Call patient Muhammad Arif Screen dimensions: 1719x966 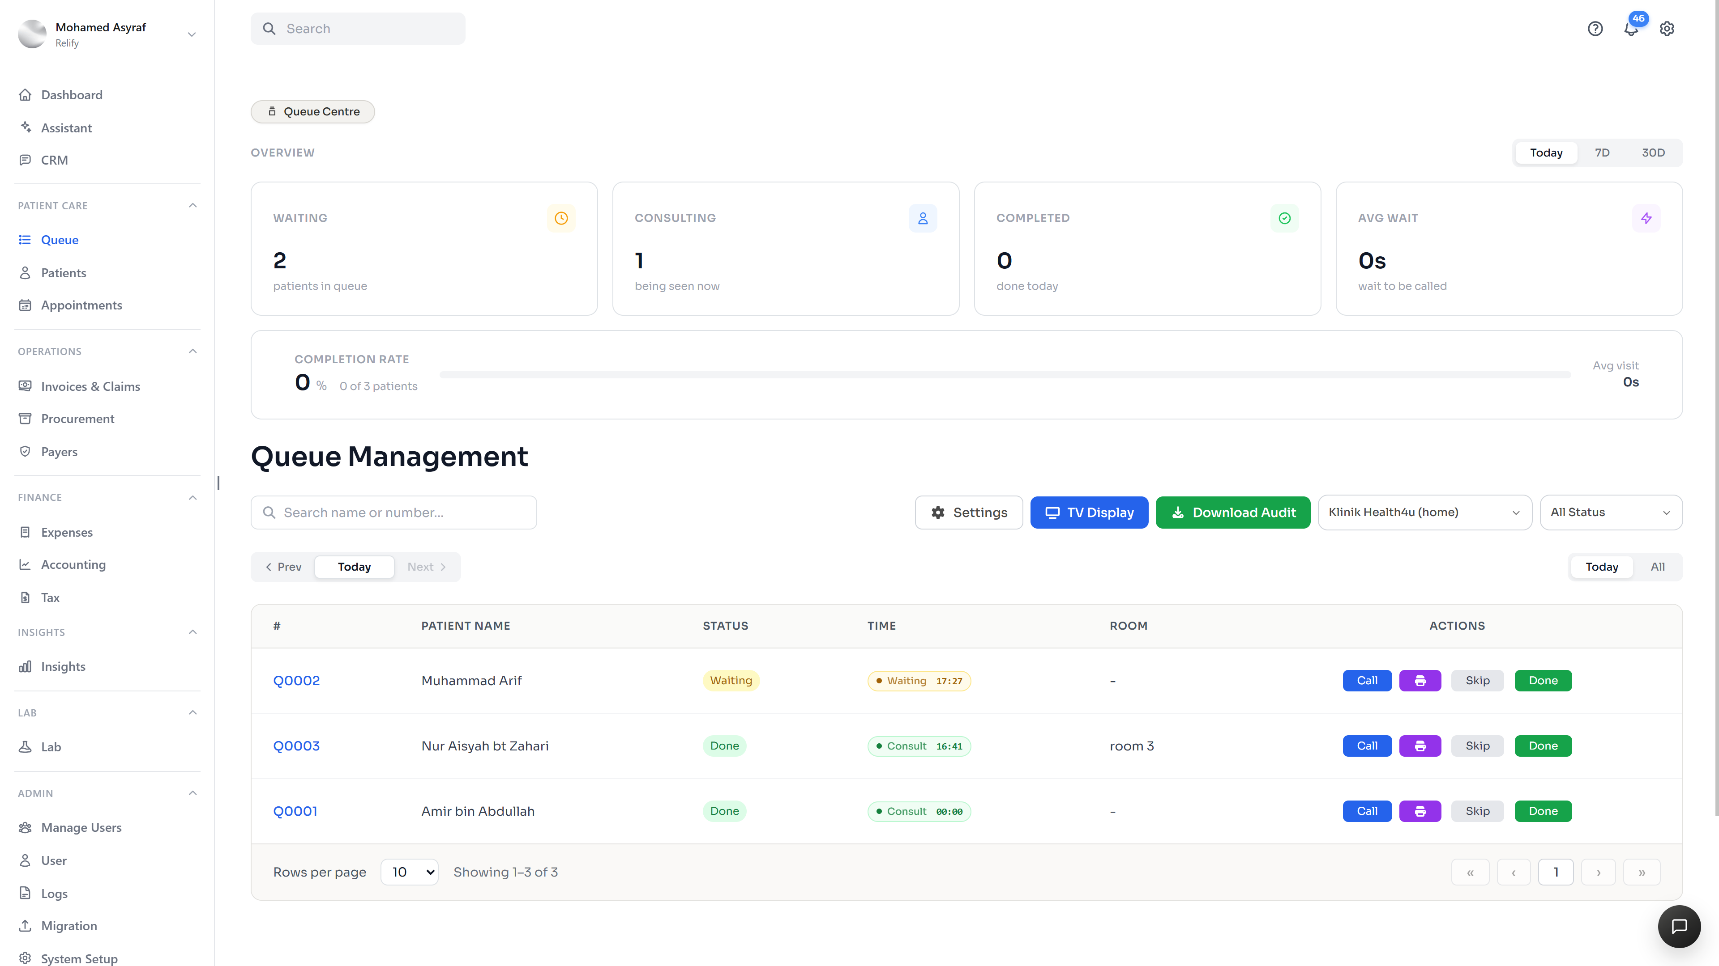[x=1367, y=681]
